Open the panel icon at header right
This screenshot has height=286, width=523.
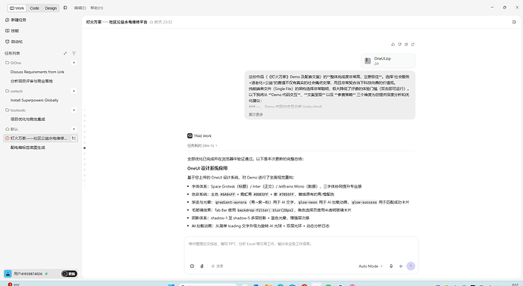click(514, 22)
